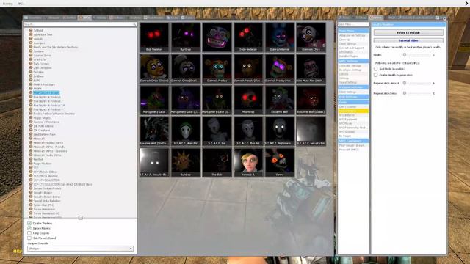
Task: Spawn the shattered Roxanne Wolf
Action: (x=154, y=131)
